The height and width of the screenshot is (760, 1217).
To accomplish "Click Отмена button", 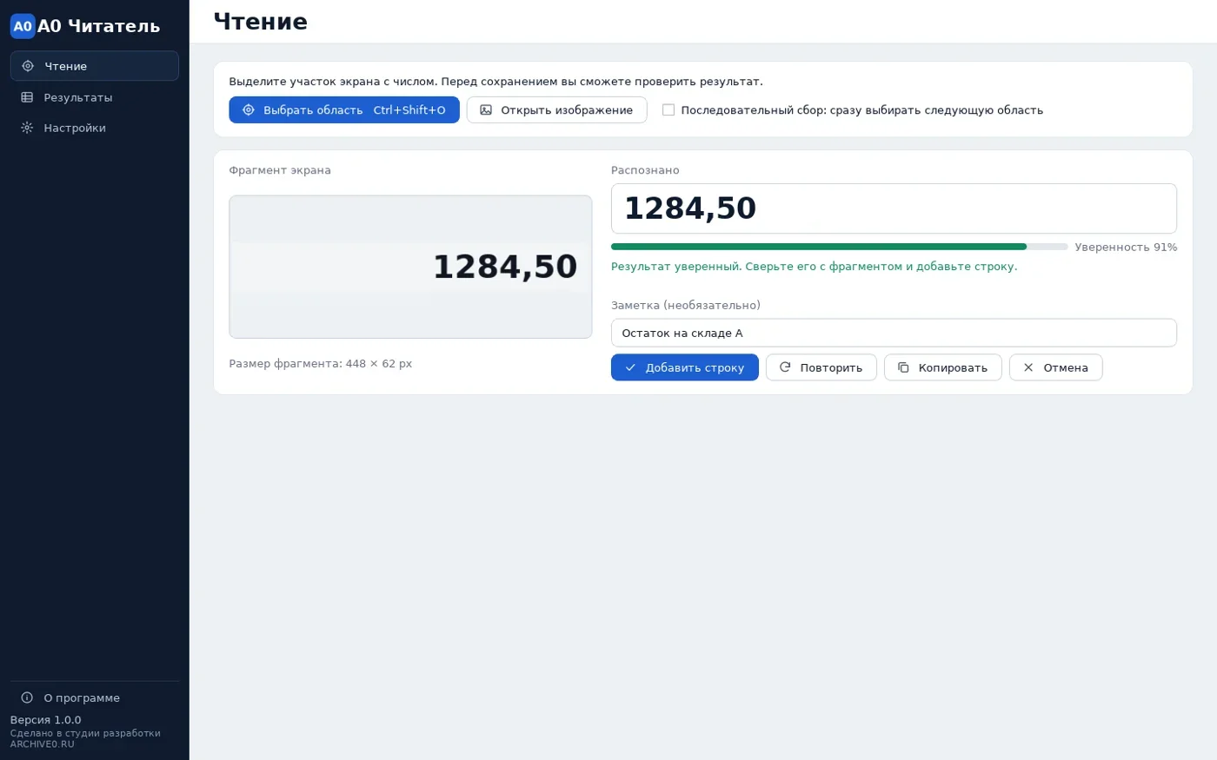I will click(x=1056, y=367).
